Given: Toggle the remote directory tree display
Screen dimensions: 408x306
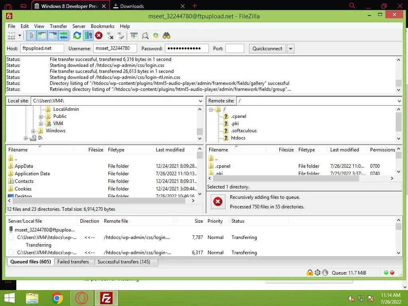Looking at the screenshot, I should [53, 35].
